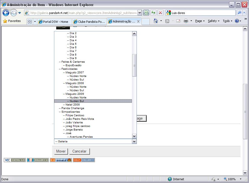The image size is (249, 183).
Task: Open the Page menu
Action: [200, 21]
